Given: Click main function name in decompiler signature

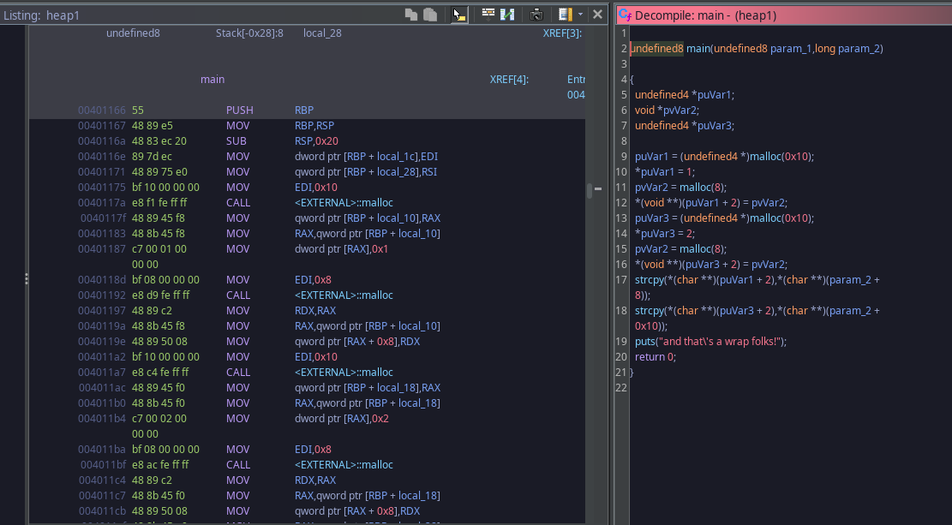Looking at the screenshot, I should click(x=698, y=49).
